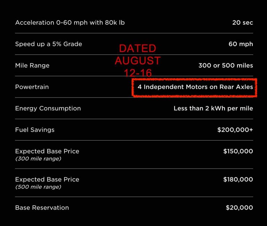Select the $150,000 price value
Image resolution: width=267 pixels, height=226 pixels.
(238, 151)
